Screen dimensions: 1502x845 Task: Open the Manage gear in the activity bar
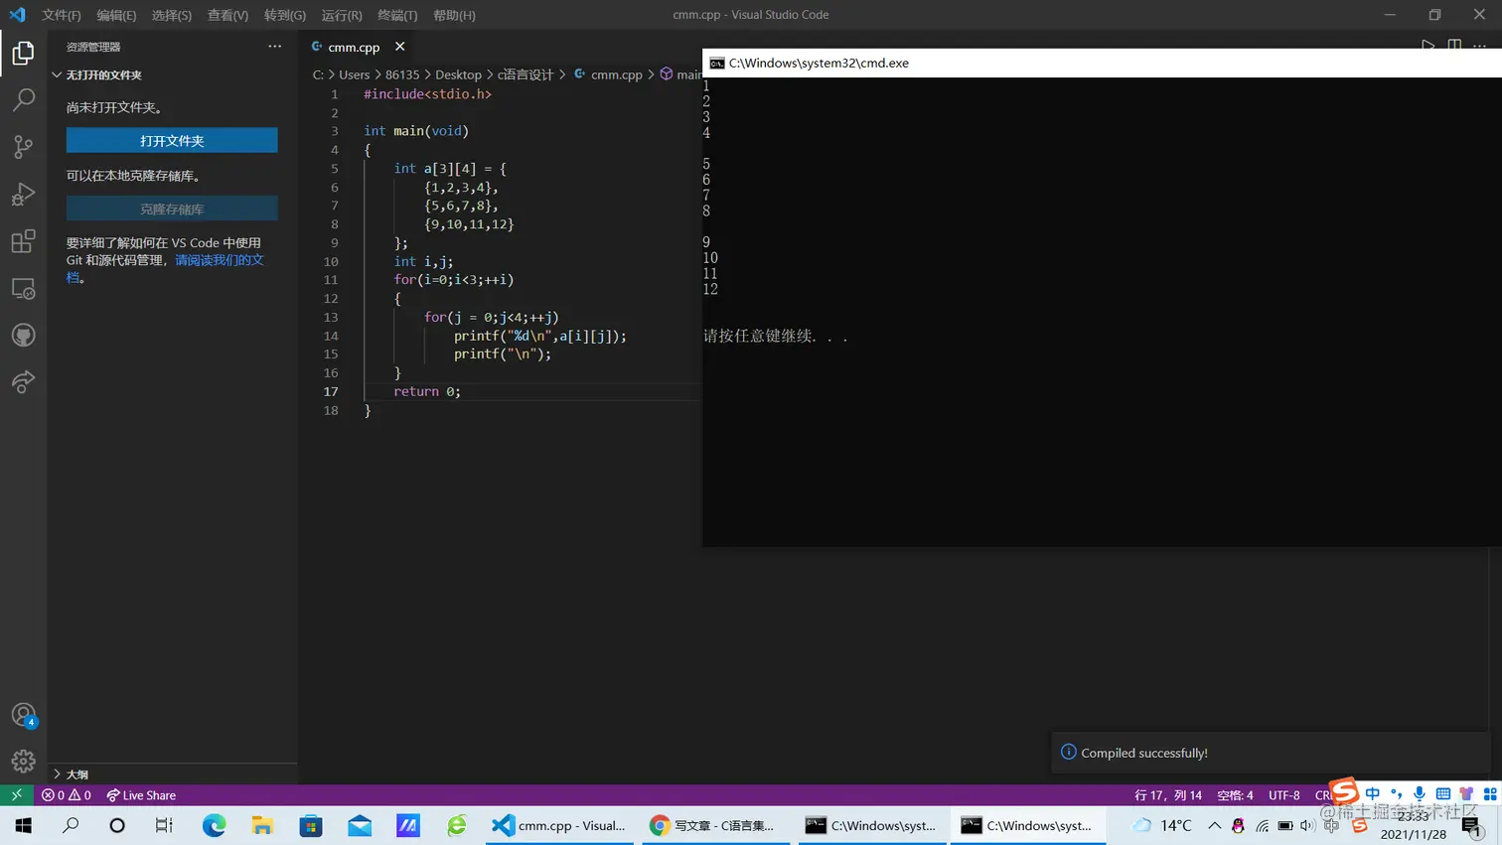pos(23,762)
